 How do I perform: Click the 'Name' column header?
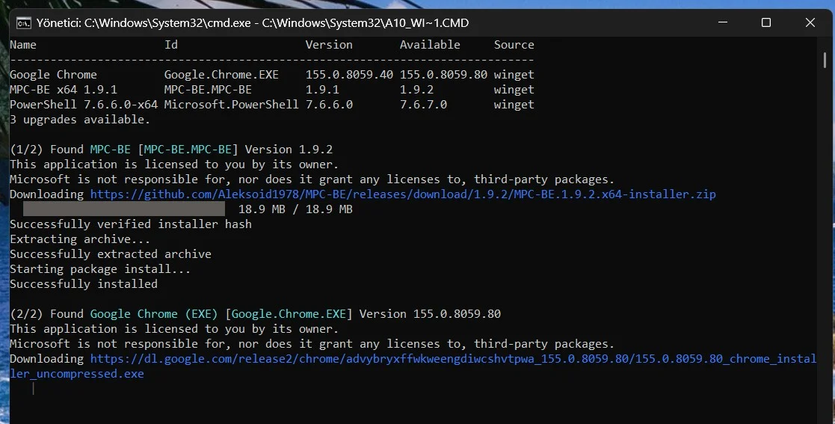23,45
